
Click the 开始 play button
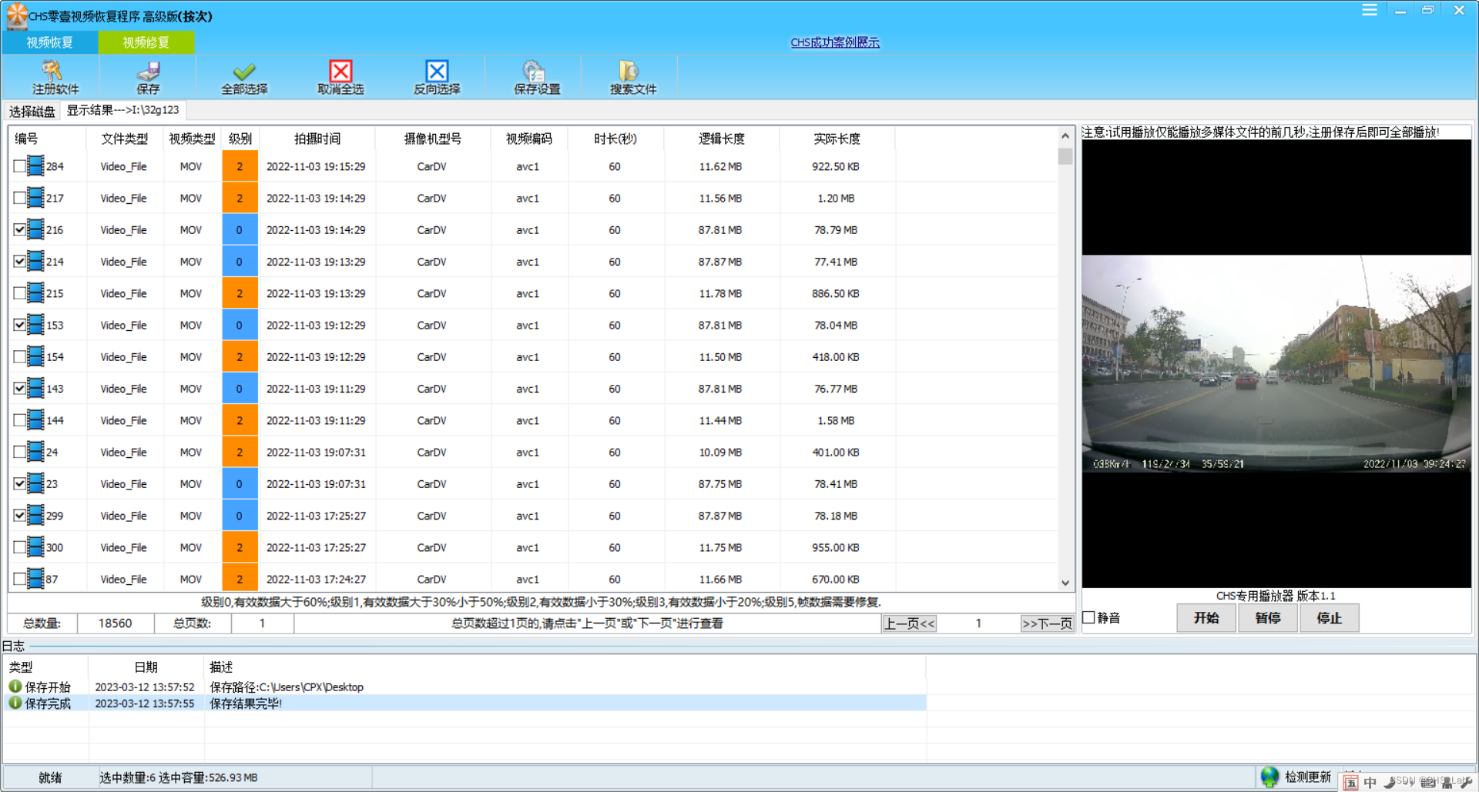coord(1206,618)
